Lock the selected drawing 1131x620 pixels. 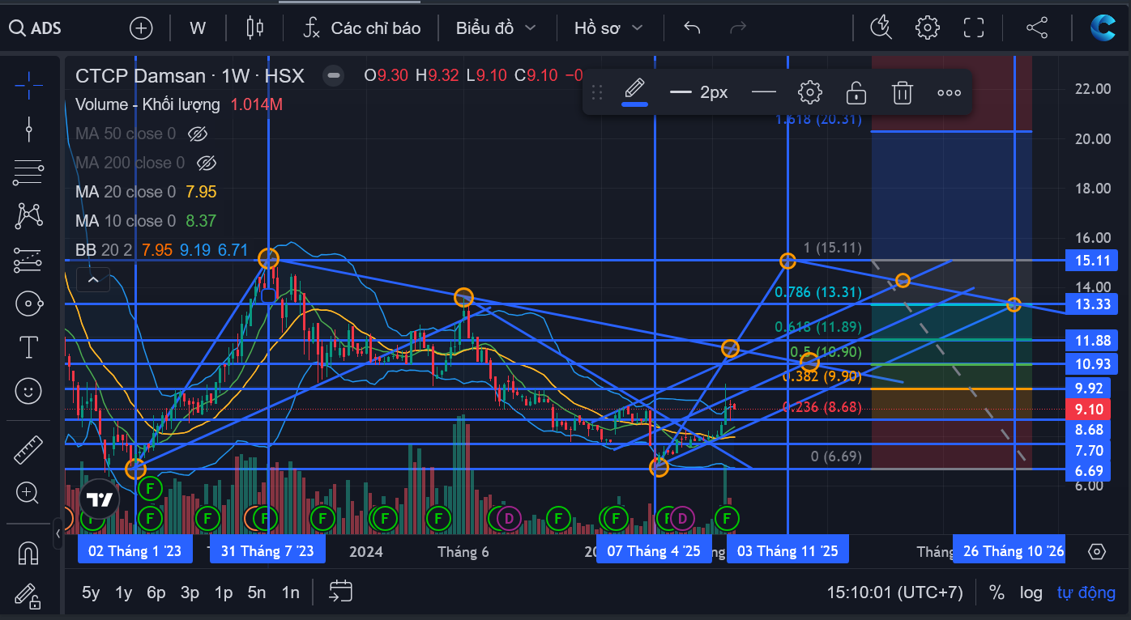point(856,92)
